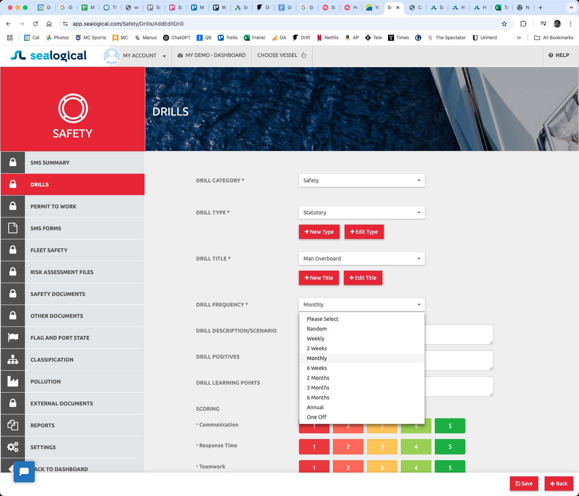The width and height of the screenshot is (579, 496).
Task: Open the media control icon in toolbar
Action: coord(544,24)
